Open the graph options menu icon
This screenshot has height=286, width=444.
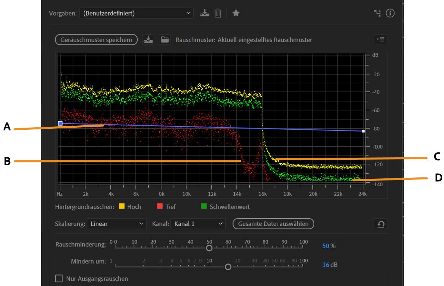380,39
